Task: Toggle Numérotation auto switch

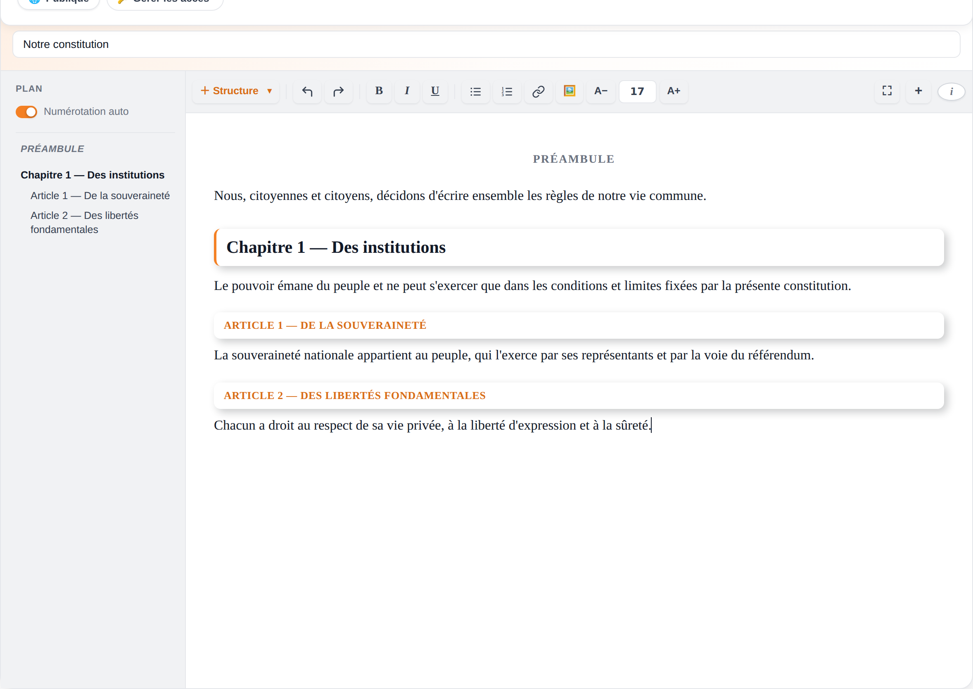Action: point(26,112)
